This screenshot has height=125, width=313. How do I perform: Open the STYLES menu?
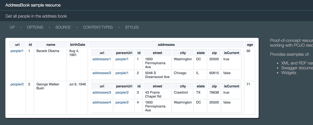pyautogui.click(x=132, y=27)
